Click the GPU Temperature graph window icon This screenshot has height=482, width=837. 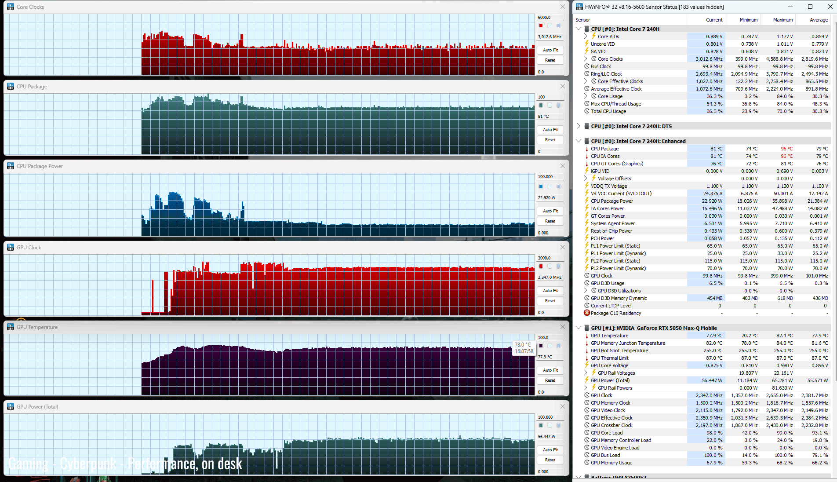coord(10,327)
